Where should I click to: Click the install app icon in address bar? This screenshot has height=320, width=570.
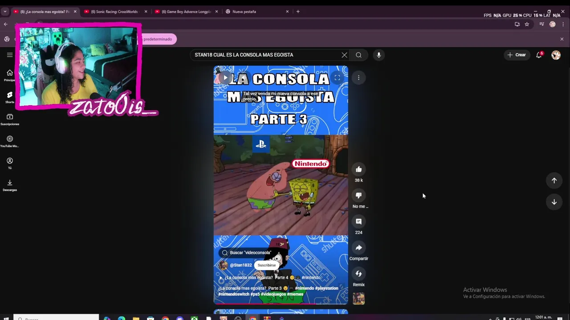click(517, 24)
